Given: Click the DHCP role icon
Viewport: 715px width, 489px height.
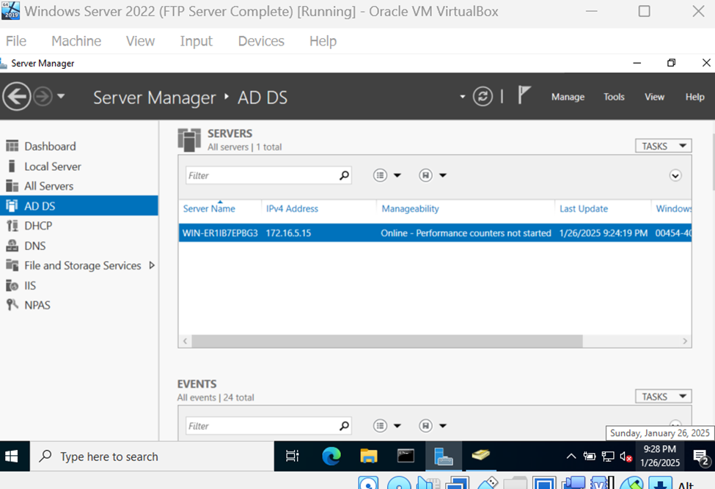Looking at the screenshot, I should click(12, 226).
